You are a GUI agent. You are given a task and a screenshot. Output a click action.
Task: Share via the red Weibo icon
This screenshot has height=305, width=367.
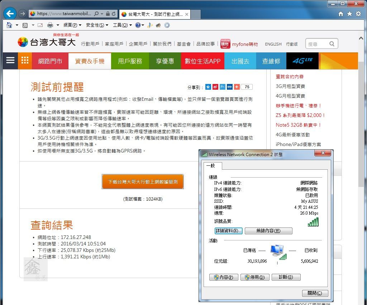pyautogui.click(x=215, y=87)
